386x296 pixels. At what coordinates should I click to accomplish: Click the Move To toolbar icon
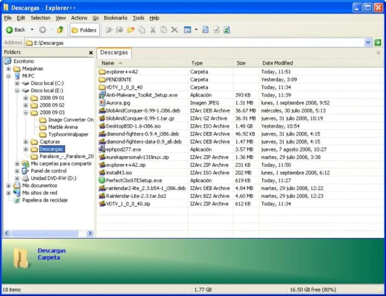coord(120,30)
